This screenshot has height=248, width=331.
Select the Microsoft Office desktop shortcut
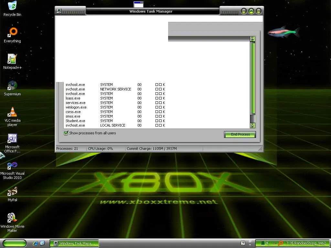(12, 143)
